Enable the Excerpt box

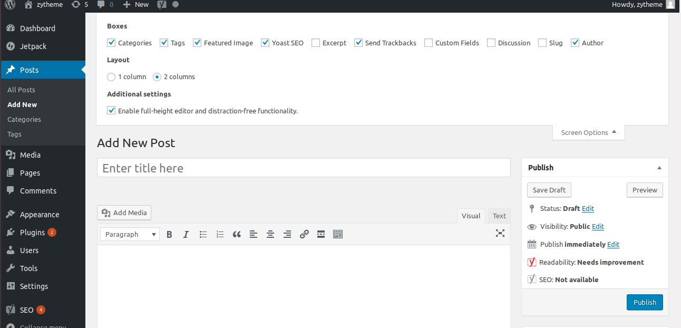click(x=316, y=43)
